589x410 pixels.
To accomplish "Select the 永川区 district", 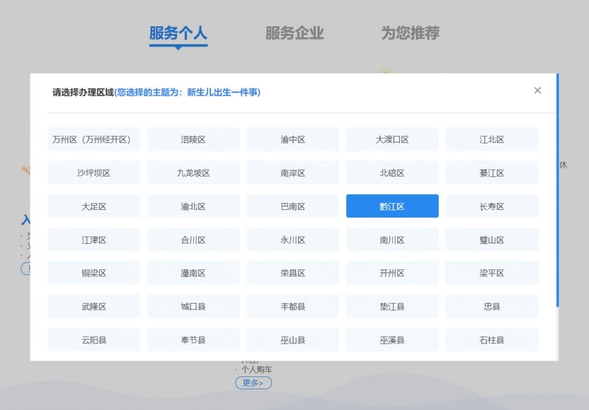I will [293, 239].
